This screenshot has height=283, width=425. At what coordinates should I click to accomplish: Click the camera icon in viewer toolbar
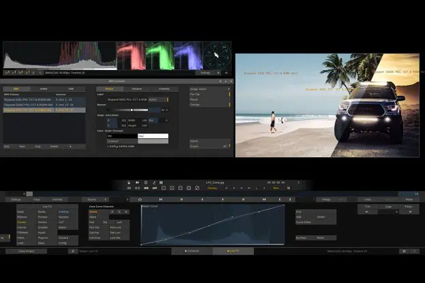(138, 182)
